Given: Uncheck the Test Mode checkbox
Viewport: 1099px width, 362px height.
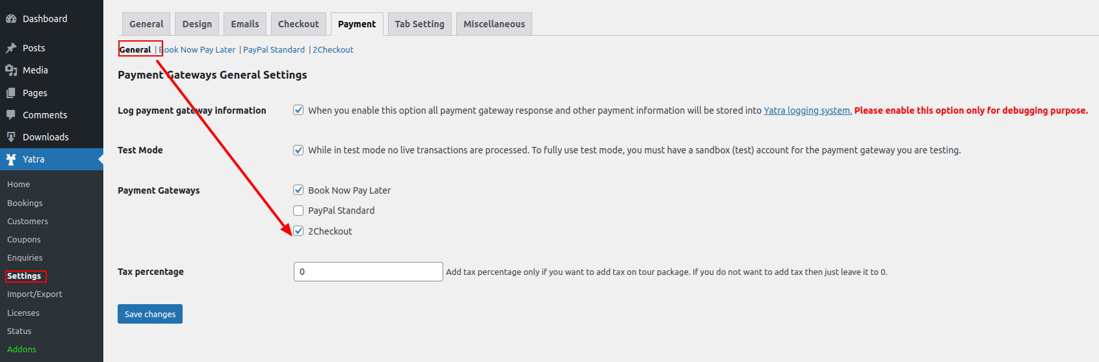Looking at the screenshot, I should point(298,150).
